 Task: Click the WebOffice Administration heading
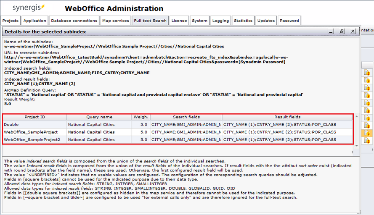[114, 8]
